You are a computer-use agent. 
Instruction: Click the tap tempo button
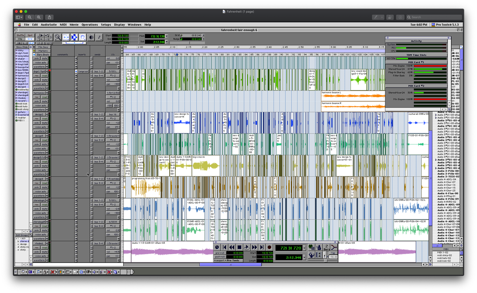coord(333,253)
